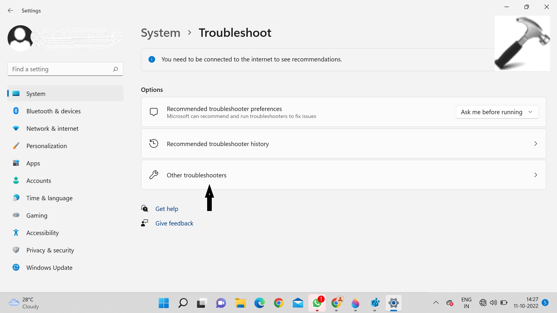This screenshot has width=557, height=313.
Task: Expand the Ask me before running dropdown
Action: click(497, 112)
